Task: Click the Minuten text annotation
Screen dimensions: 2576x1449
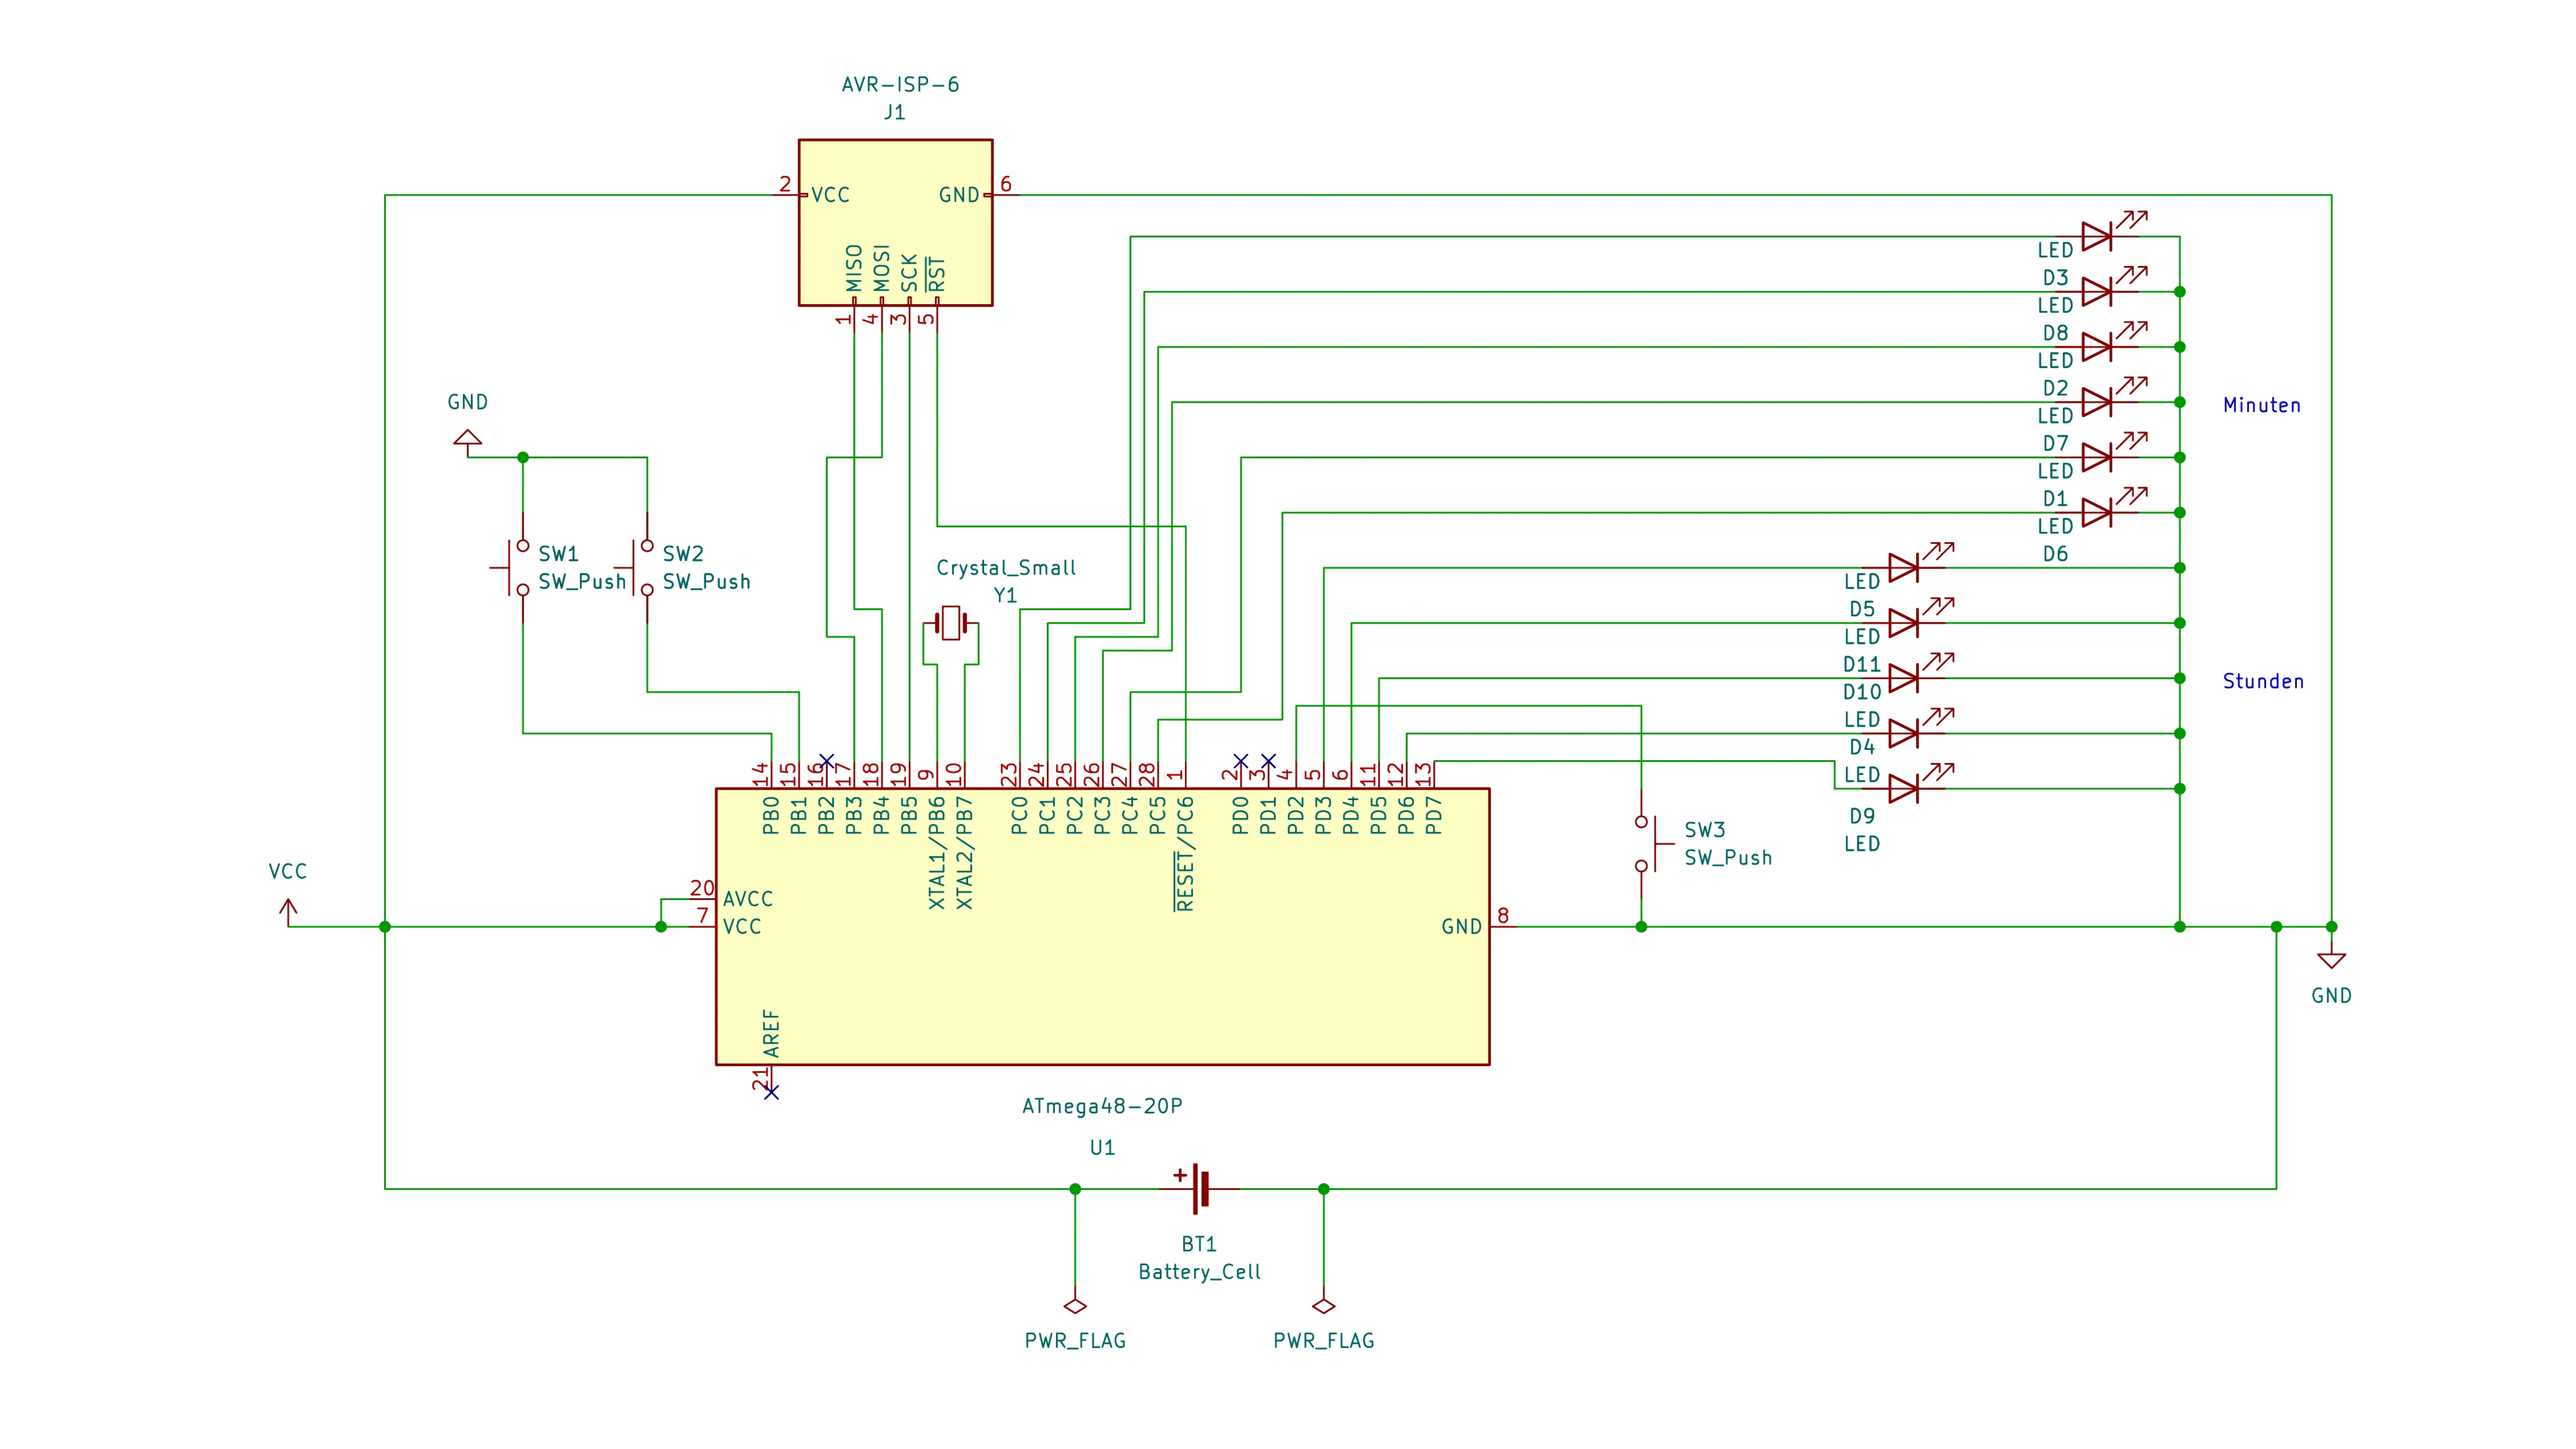Action: tap(2261, 405)
